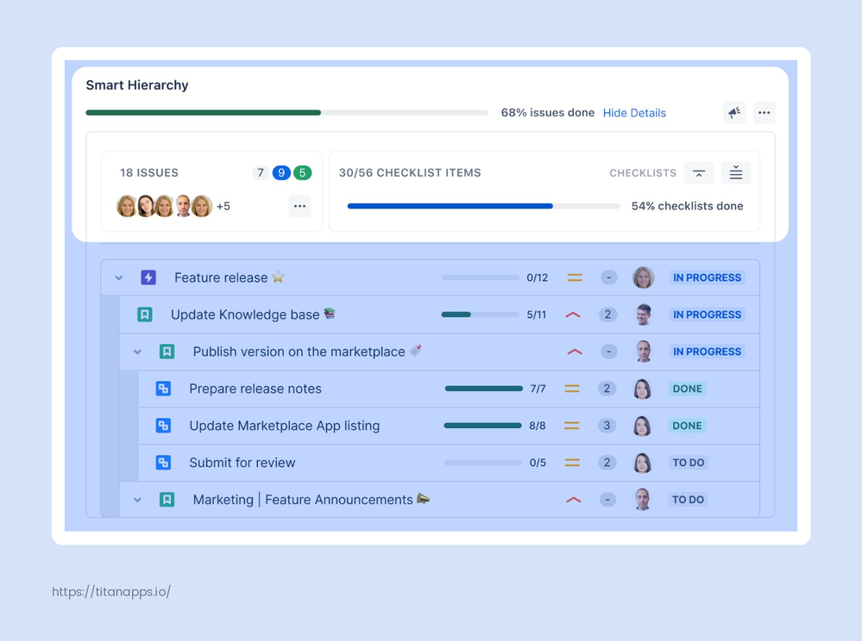The width and height of the screenshot is (862, 641).
Task: Click the medium priority icon of Feature release
Action: pyautogui.click(x=575, y=277)
